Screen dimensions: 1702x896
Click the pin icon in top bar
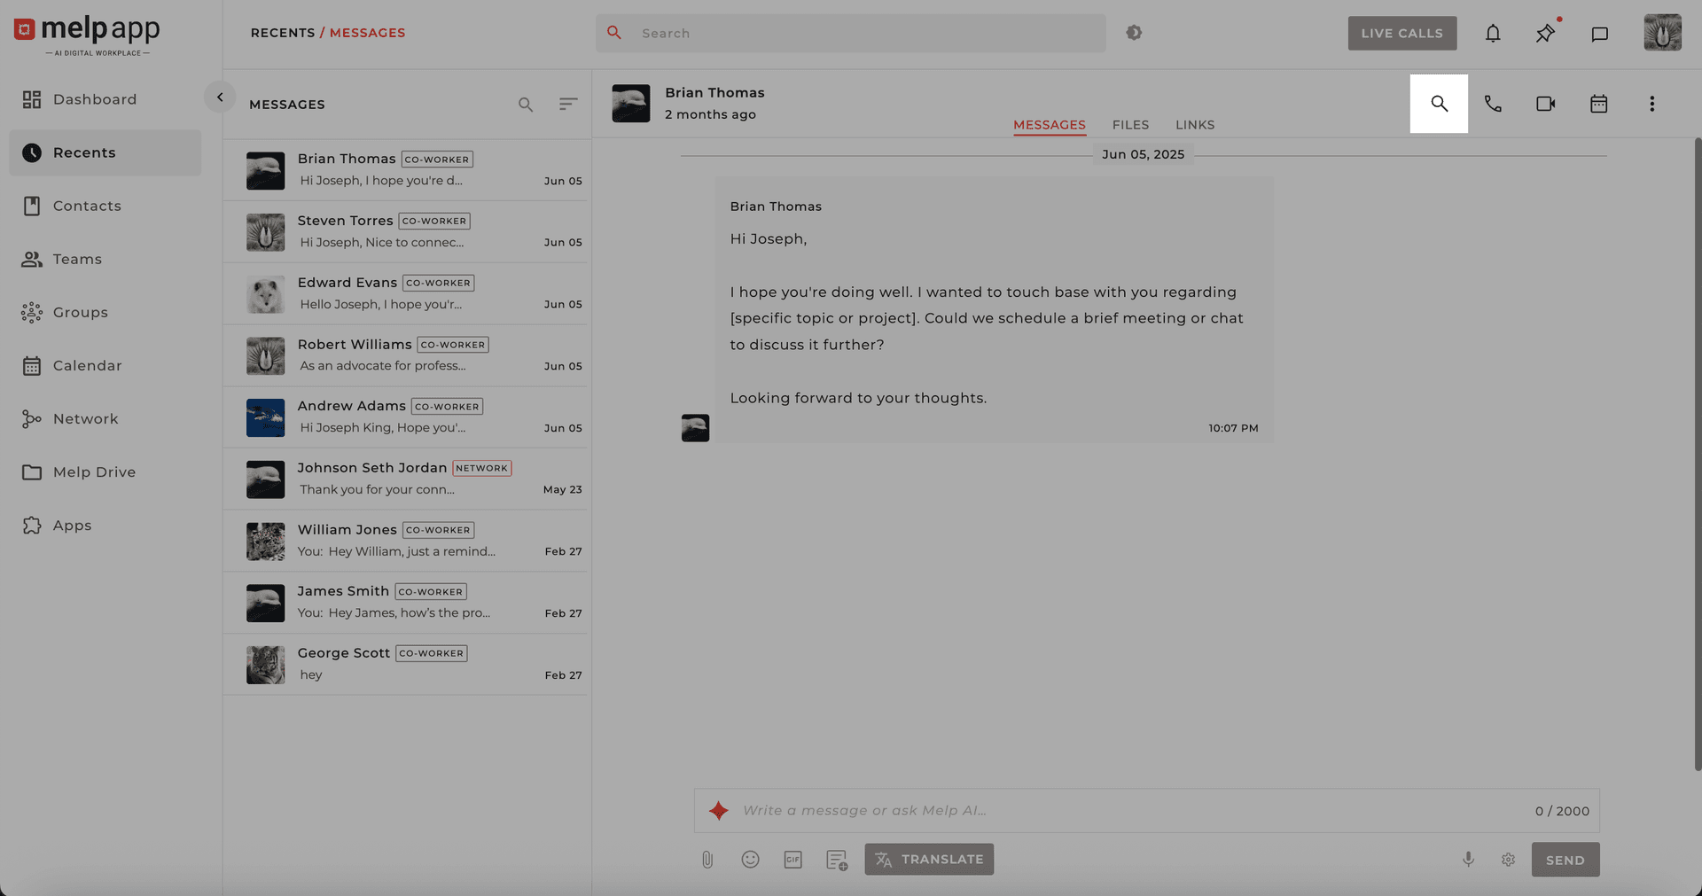point(1545,34)
